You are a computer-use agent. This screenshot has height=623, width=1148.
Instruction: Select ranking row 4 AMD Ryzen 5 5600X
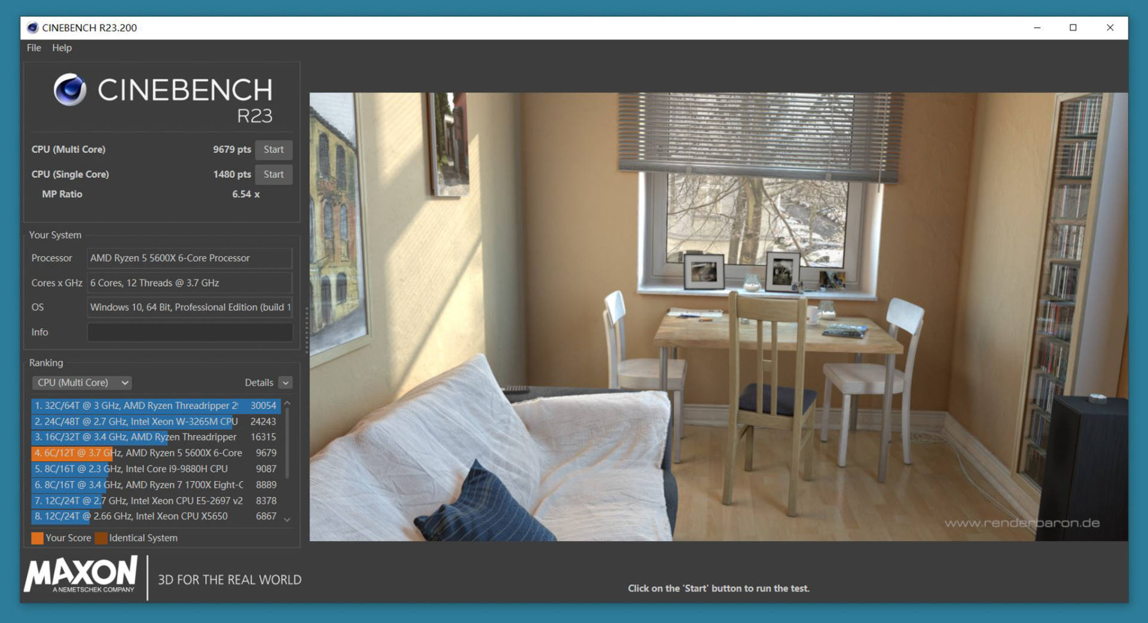(155, 453)
